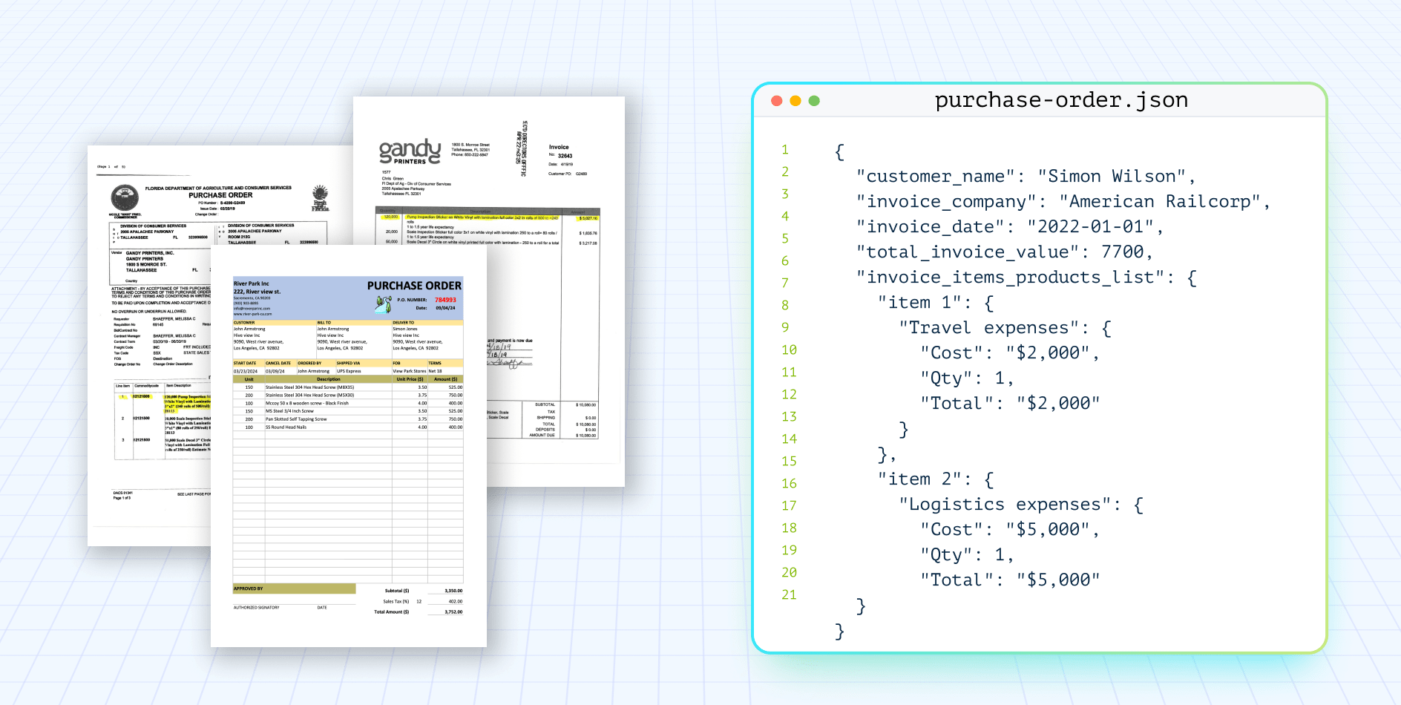Click the Gandy Printers logo on the invoice
The image size is (1401, 705).
click(x=410, y=152)
